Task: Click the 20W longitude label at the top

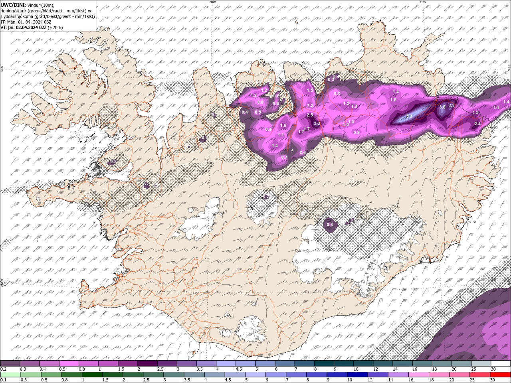Action: 212,2
